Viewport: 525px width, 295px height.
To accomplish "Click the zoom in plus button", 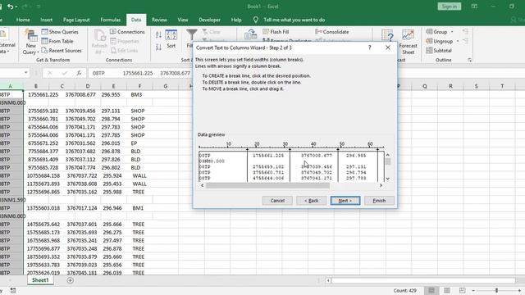I will (519, 290).
